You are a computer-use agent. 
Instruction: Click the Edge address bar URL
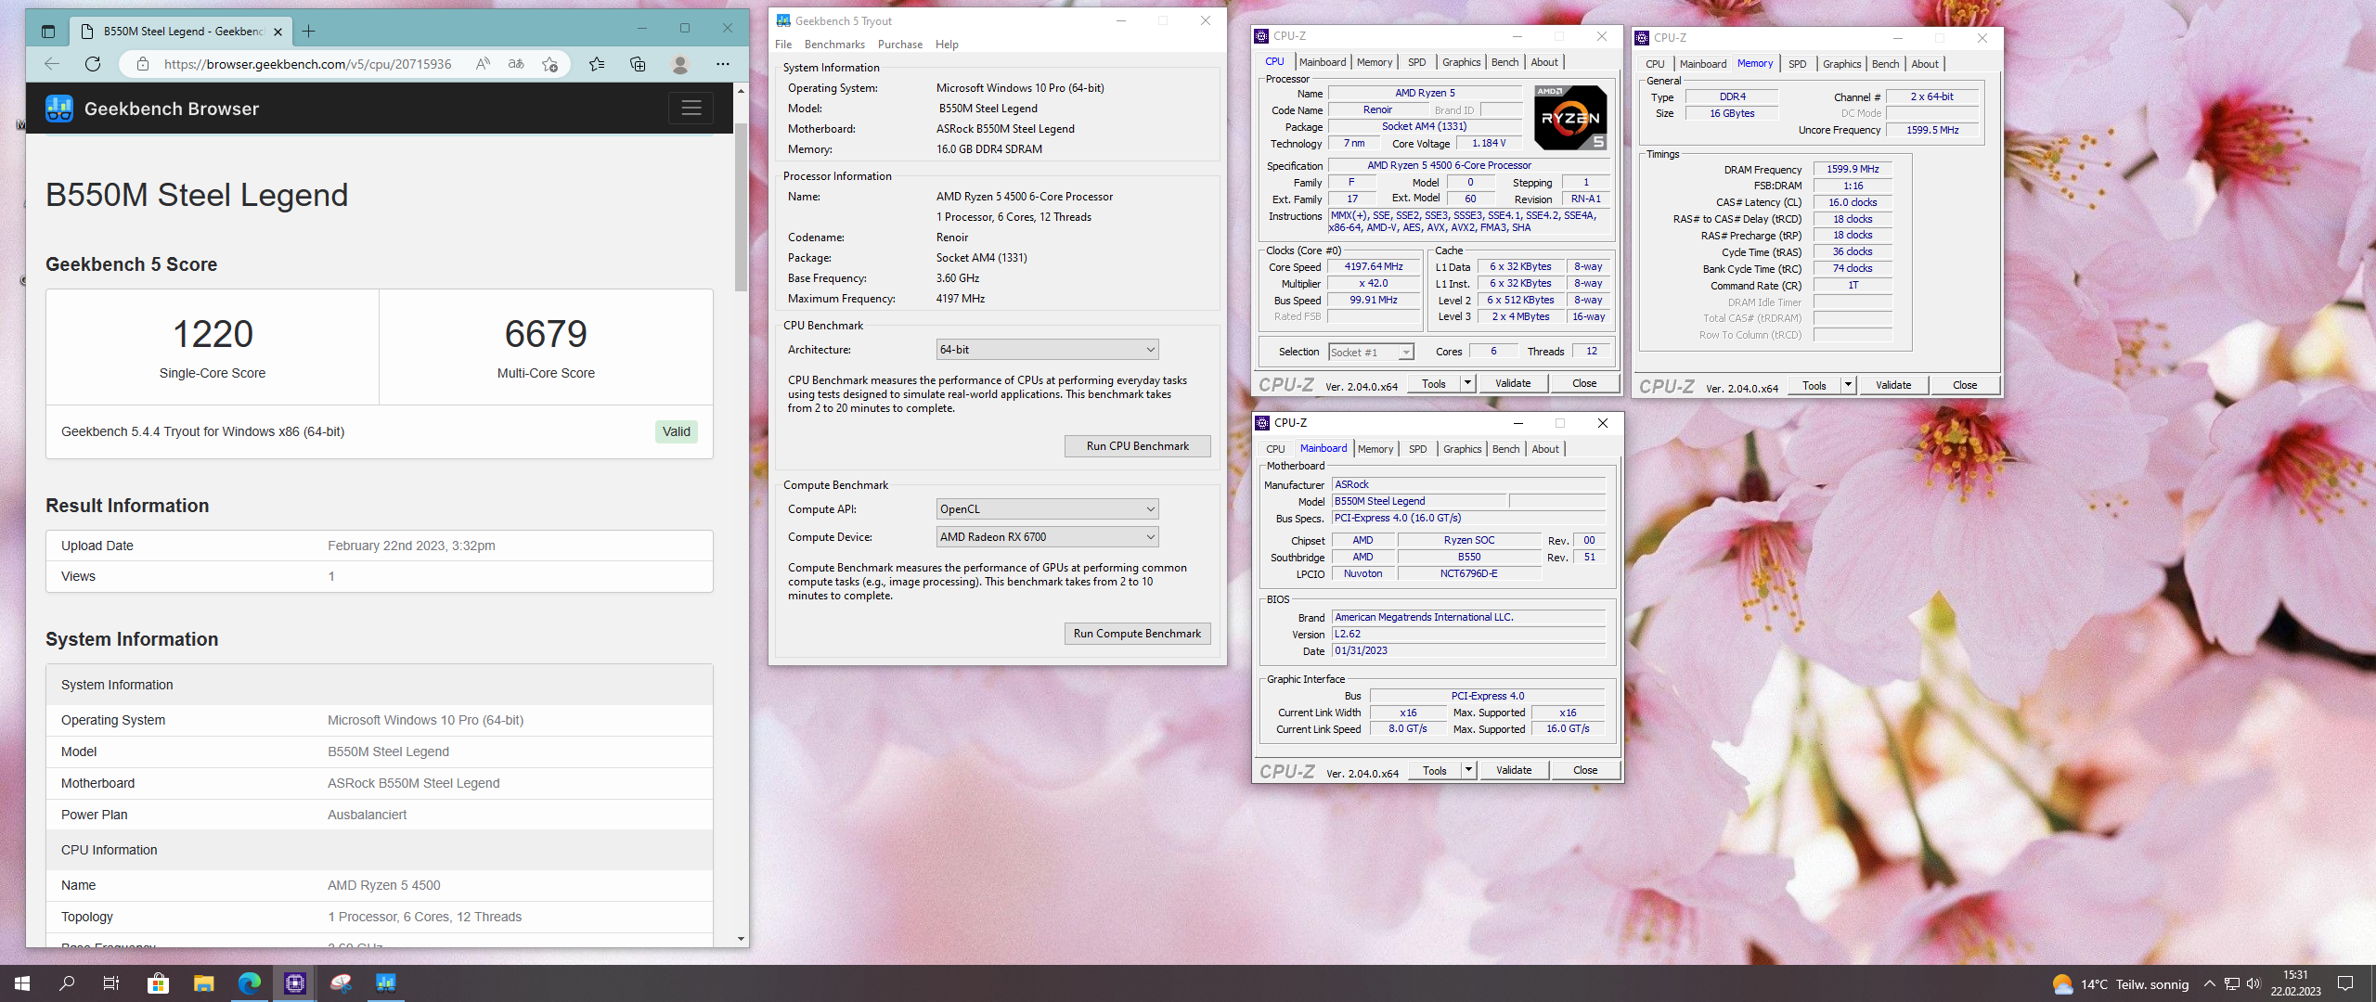307,64
